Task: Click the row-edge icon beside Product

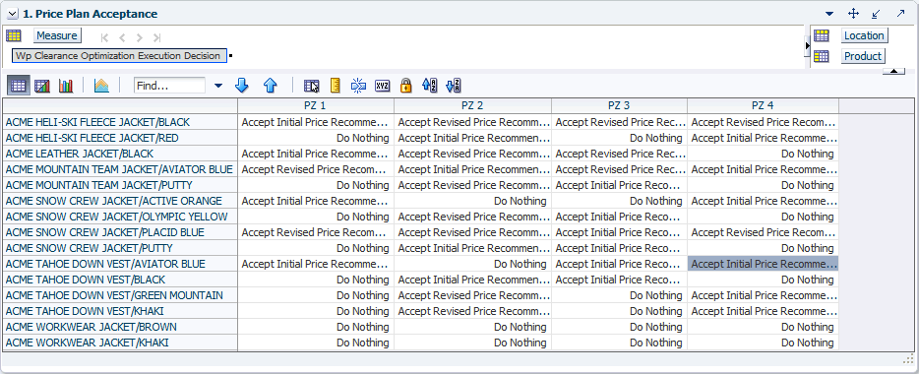Action: pyautogui.click(x=822, y=56)
